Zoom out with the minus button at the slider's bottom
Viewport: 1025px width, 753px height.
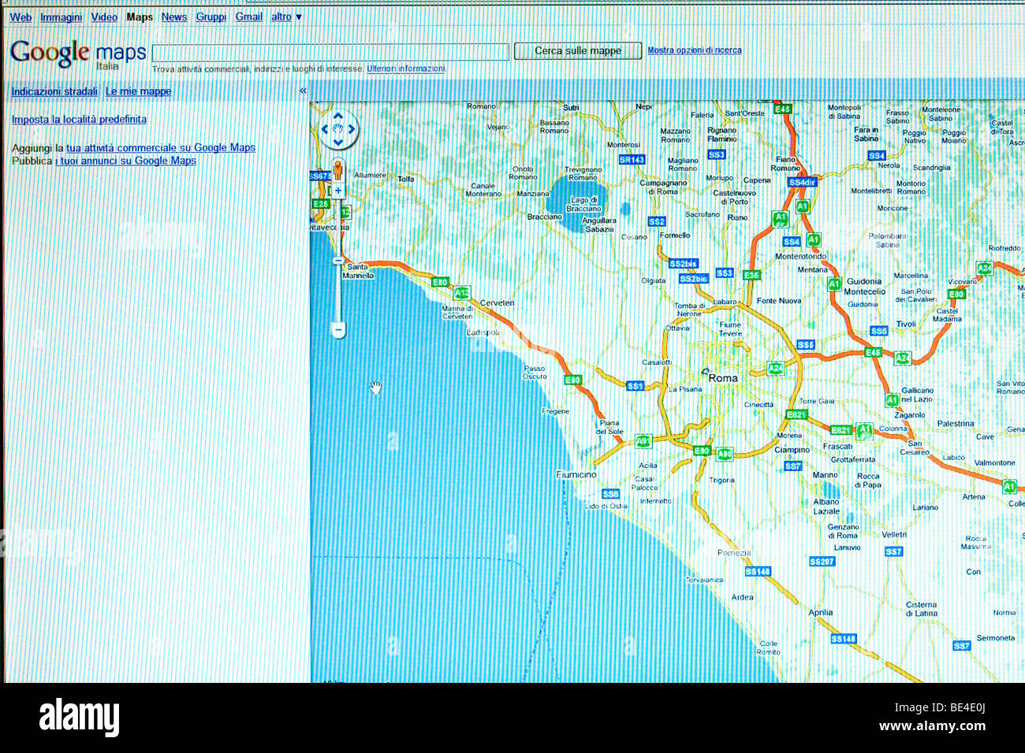(338, 330)
